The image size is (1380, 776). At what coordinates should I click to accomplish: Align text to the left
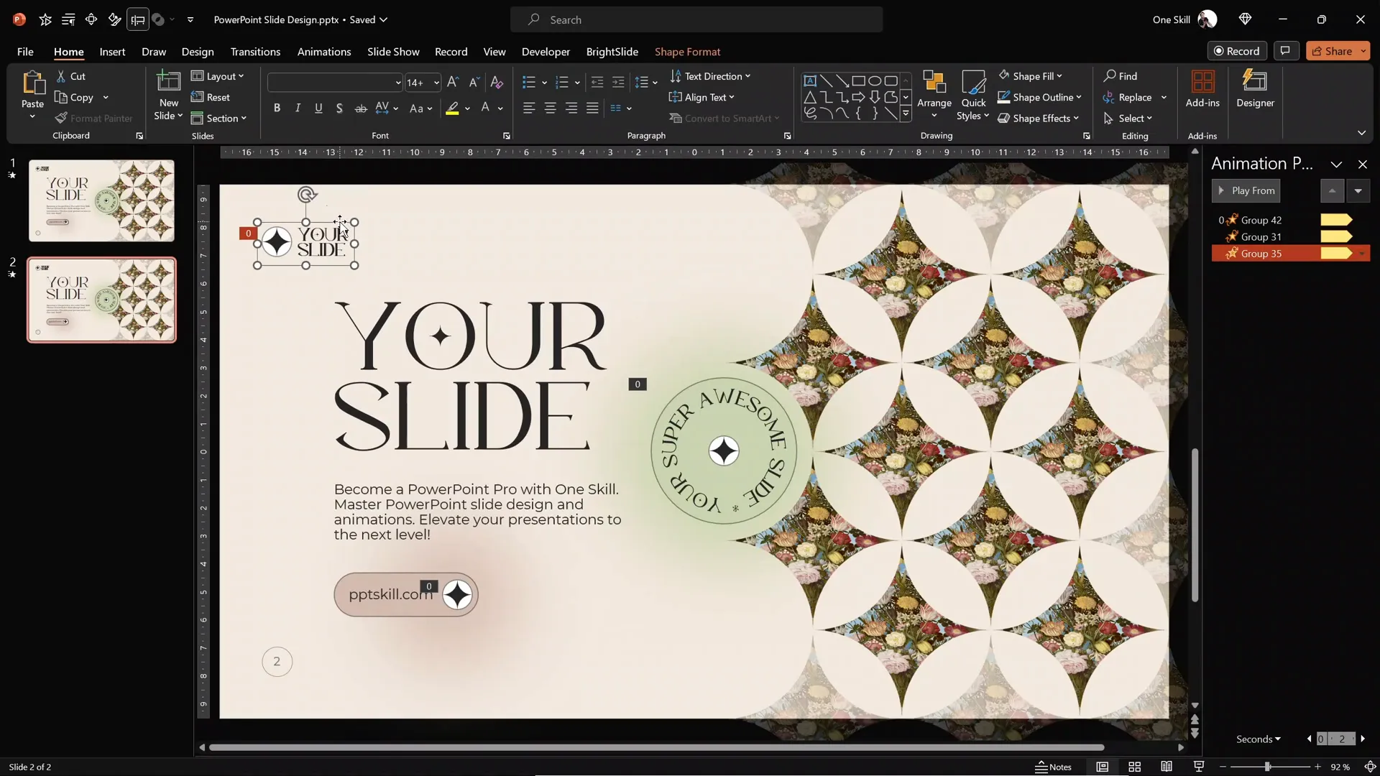[x=529, y=108]
